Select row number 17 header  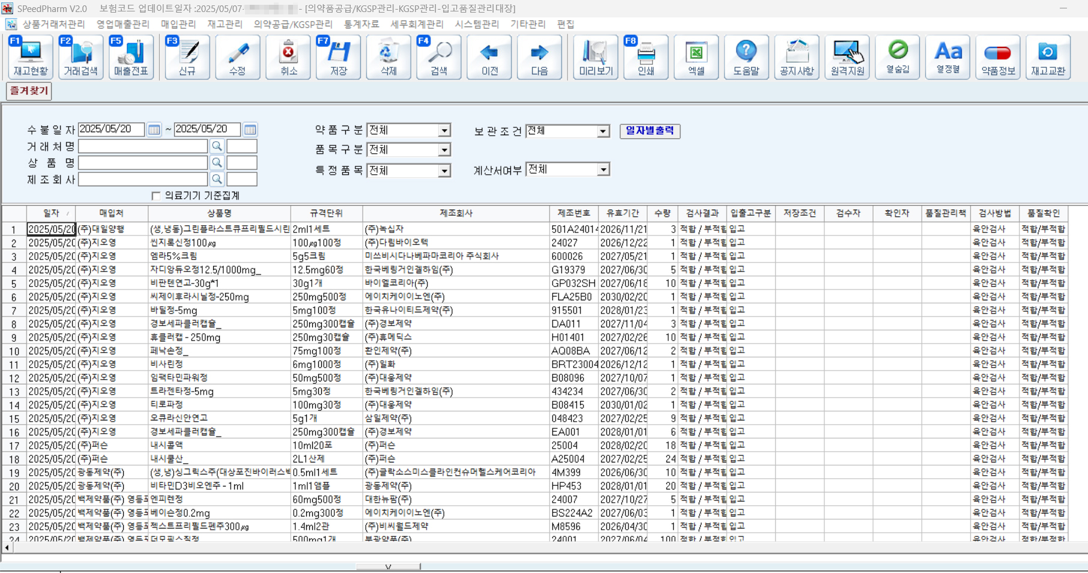point(14,446)
